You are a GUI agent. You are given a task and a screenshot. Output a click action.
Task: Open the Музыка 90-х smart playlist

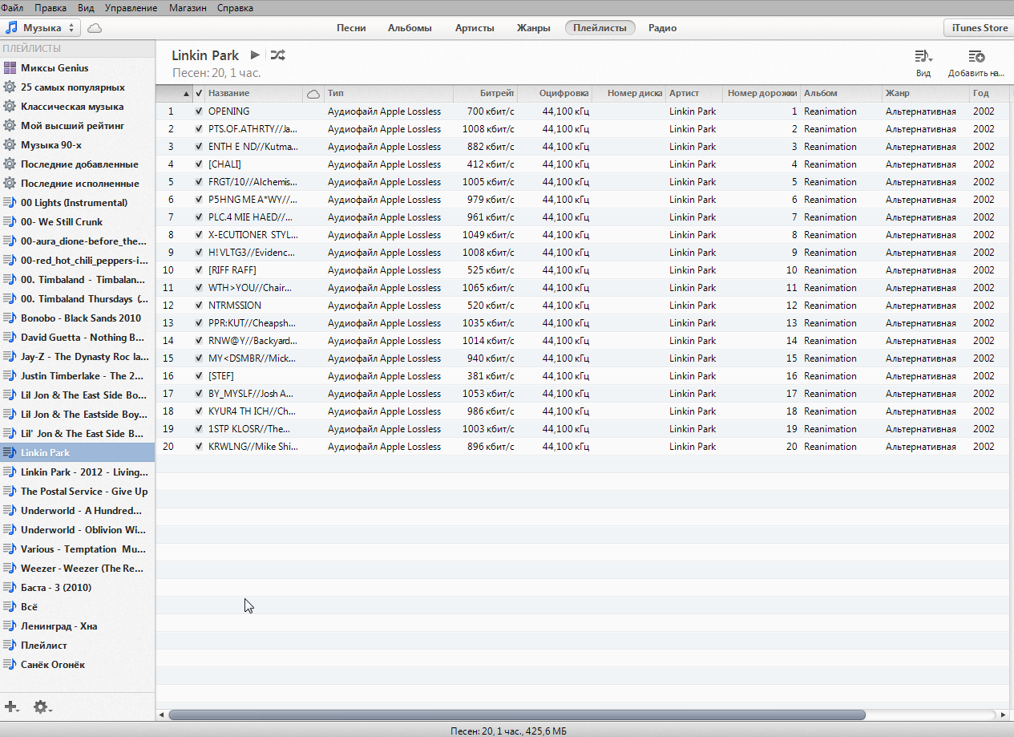(77, 145)
